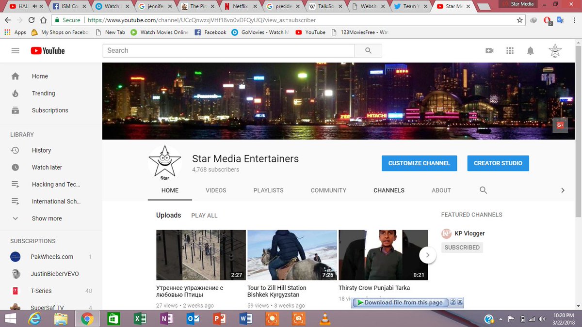Click the Star Media channel avatar

click(165, 162)
